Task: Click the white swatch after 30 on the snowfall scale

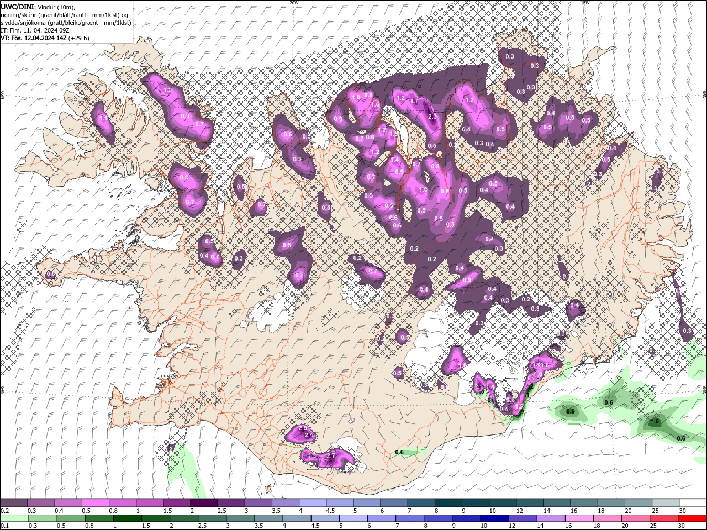Action: 692,503
